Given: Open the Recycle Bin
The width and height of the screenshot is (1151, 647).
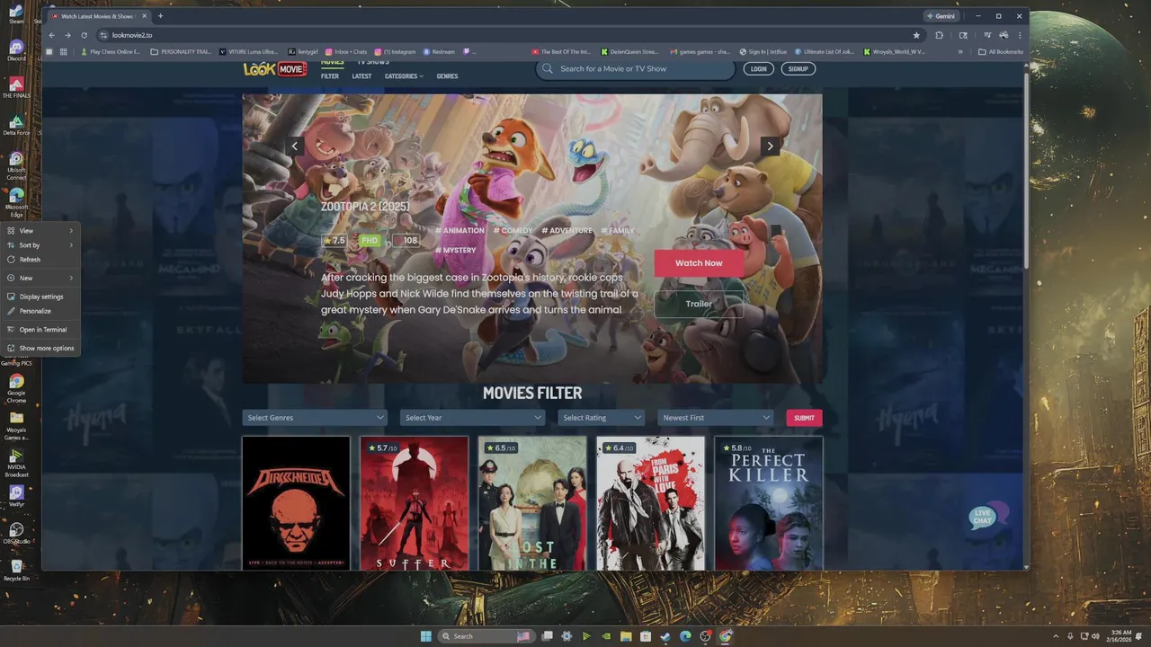Looking at the screenshot, I should 16,570.
